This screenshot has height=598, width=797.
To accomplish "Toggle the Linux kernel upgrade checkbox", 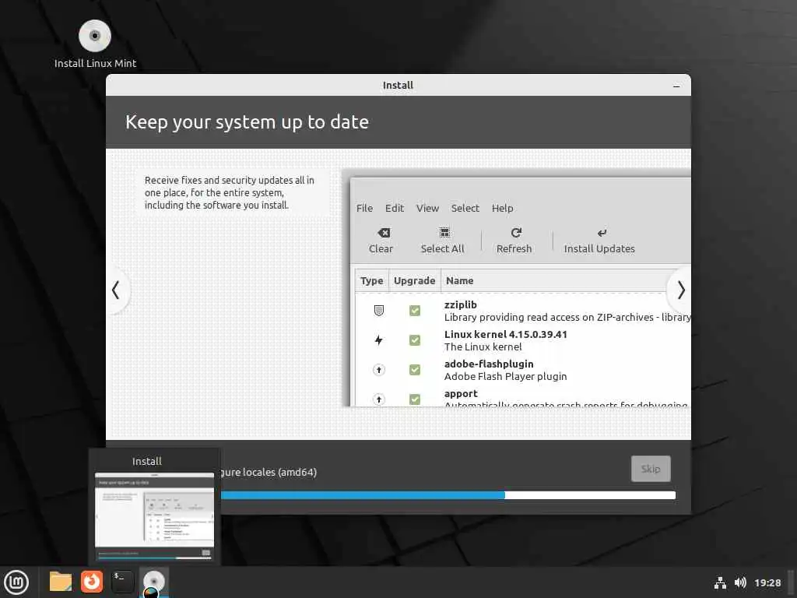I will point(415,340).
